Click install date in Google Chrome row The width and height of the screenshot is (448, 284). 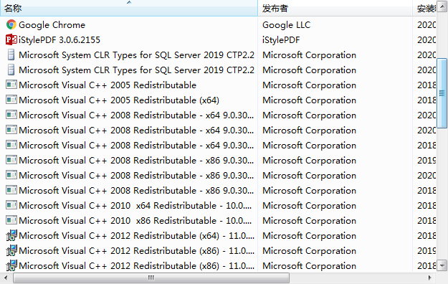(426, 25)
